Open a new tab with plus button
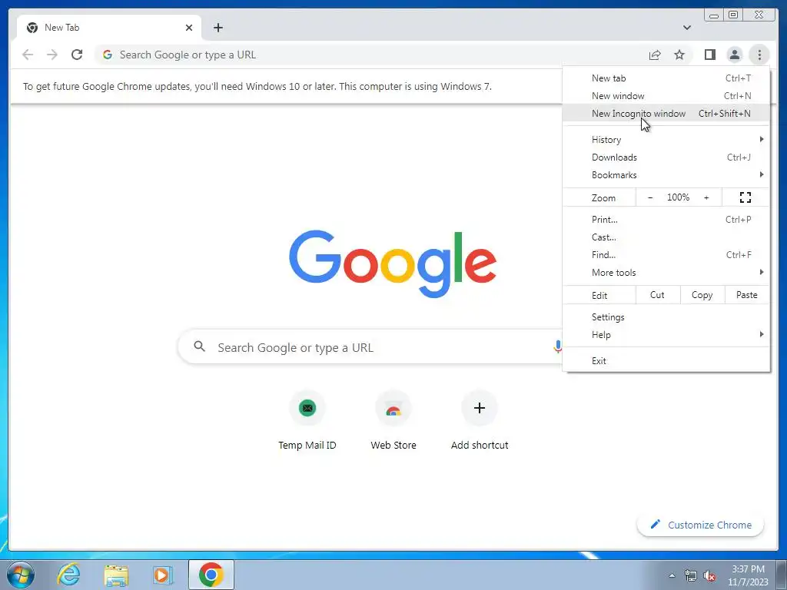Viewport: 787px width, 590px height. (218, 28)
